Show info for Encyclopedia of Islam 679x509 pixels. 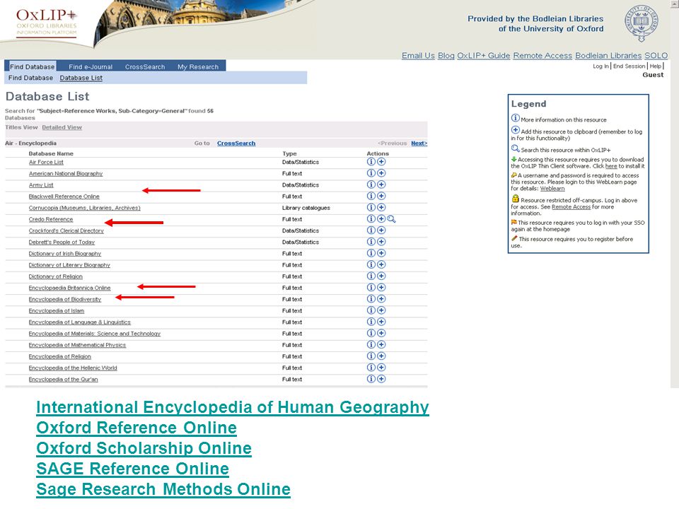coord(371,310)
